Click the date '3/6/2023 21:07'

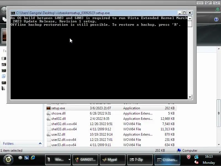(x=101, y=108)
